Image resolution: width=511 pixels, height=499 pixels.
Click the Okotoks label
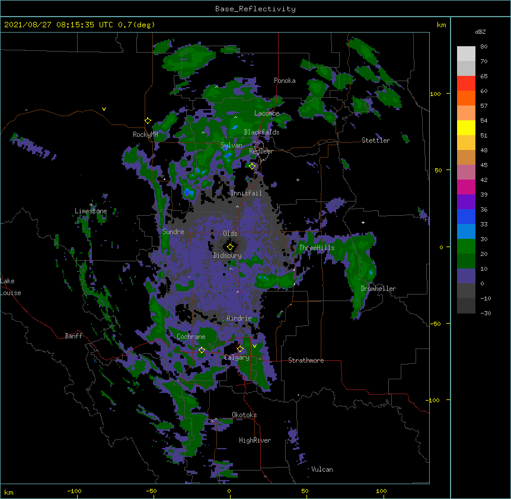(244, 415)
